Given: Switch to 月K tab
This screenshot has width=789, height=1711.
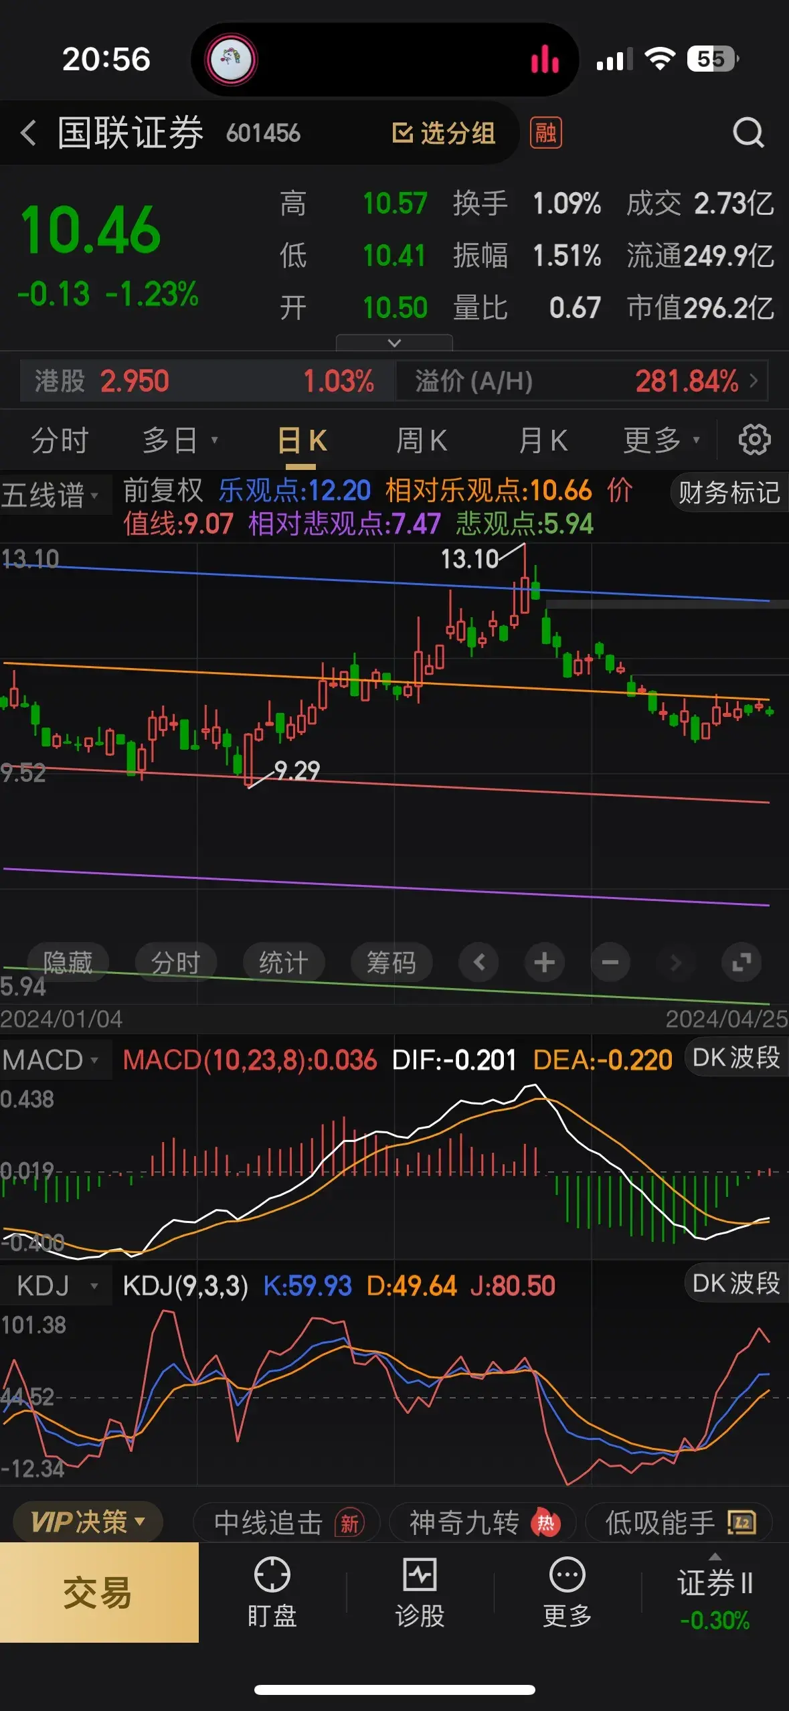Looking at the screenshot, I should (543, 440).
